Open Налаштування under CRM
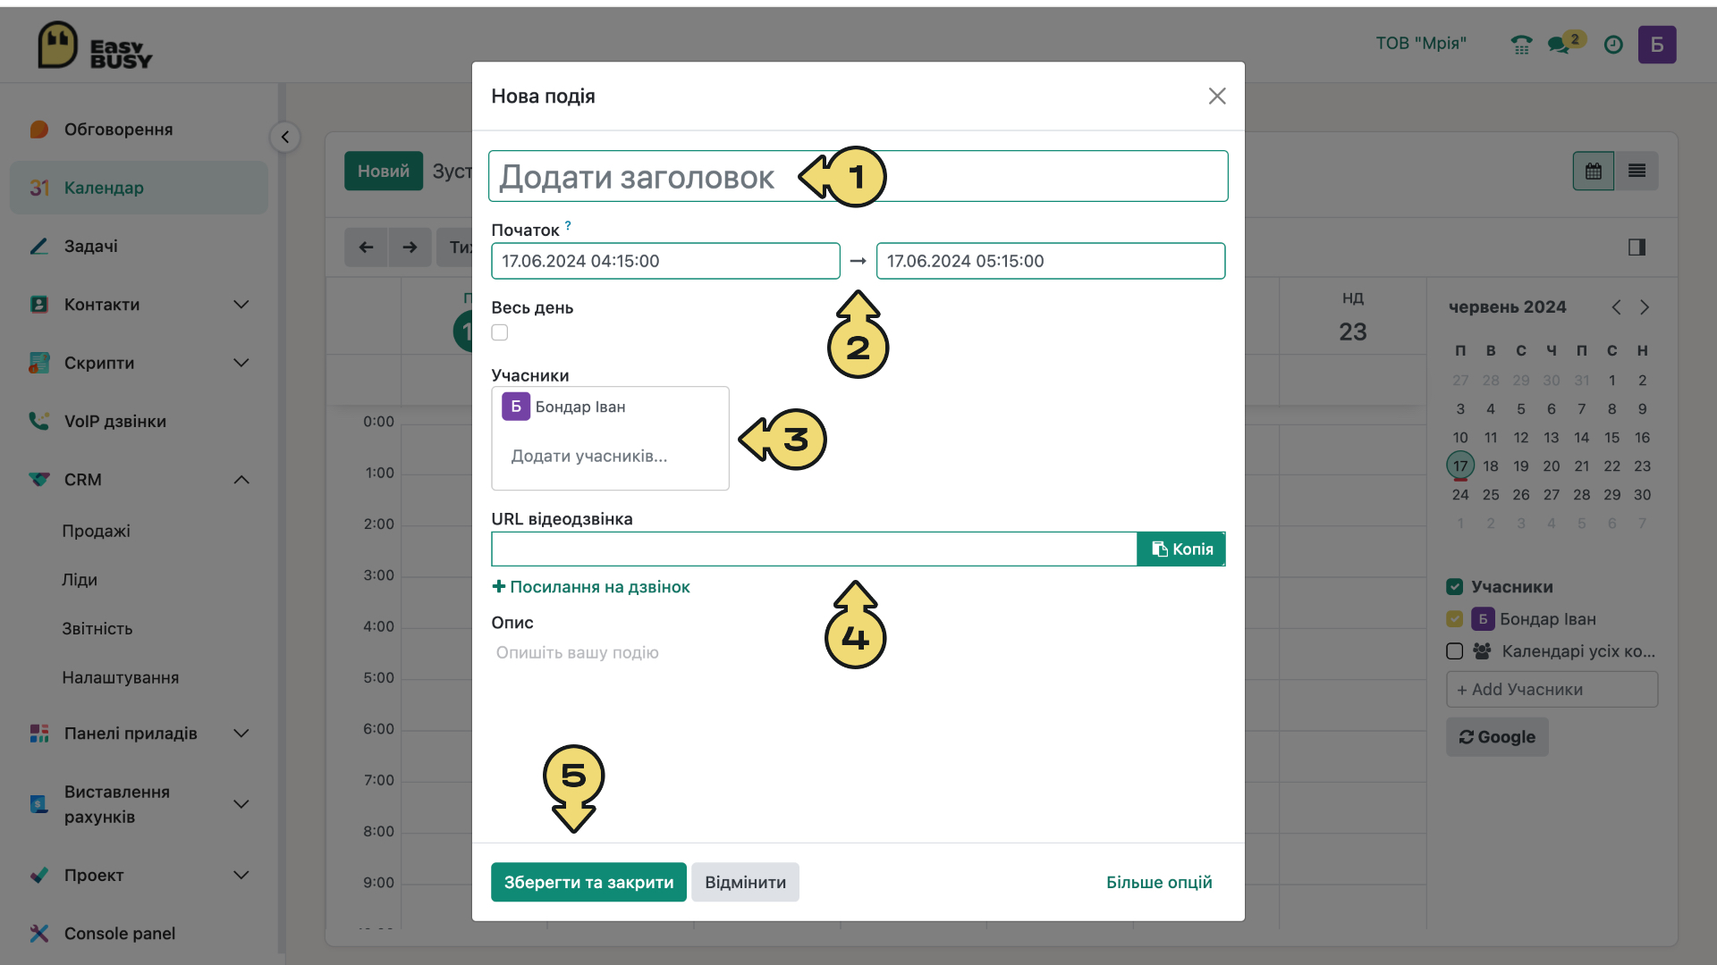The height and width of the screenshot is (965, 1717). (x=121, y=678)
